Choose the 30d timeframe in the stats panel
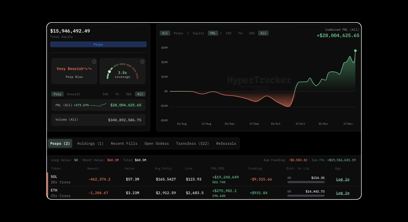The height and width of the screenshot is (222, 408). 128,94
